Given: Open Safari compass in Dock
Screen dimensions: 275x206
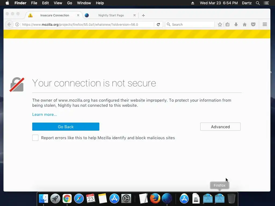Looking at the screenshot, I should point(79,199).
